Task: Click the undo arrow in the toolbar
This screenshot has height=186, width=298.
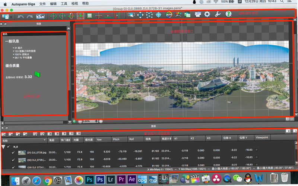Action: tap(20, 16)
